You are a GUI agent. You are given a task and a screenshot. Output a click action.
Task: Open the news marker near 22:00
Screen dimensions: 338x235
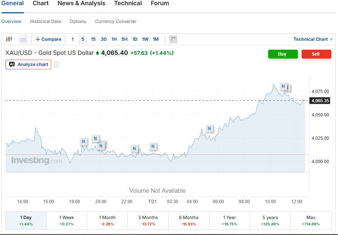(x=134, y=149)
